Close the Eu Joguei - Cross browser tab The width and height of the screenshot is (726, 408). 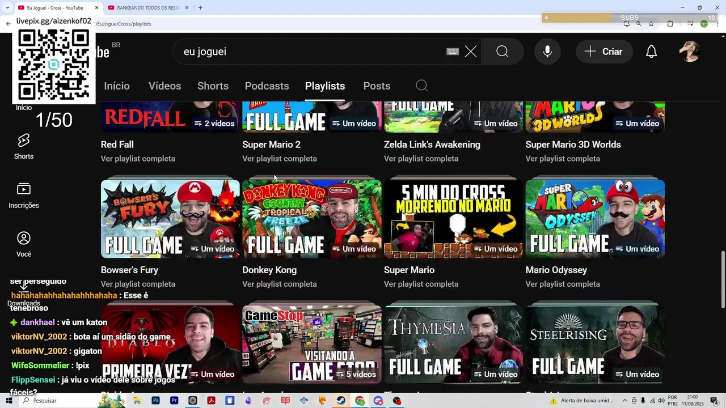96,7
